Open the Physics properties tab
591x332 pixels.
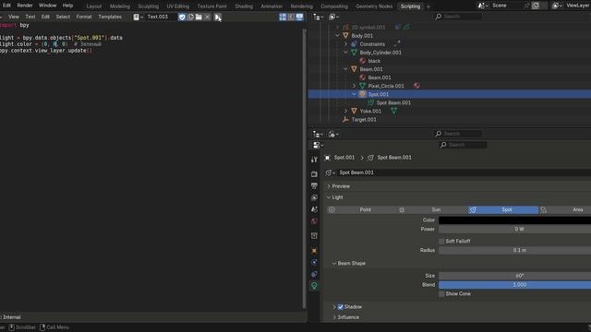314,262
